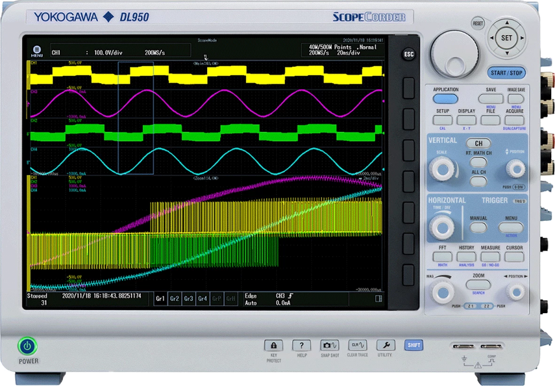Screen dimensions: 555x386
Task: Click the yellow CH1 waveform label
Action: [34, 63]
